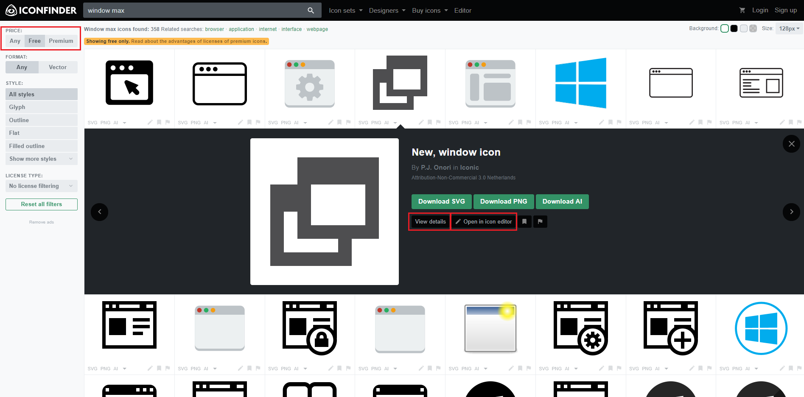The height and width of the screenshot is (397, 804).
Task: Set price filter to Free
Action: click(x=35, y=41)
